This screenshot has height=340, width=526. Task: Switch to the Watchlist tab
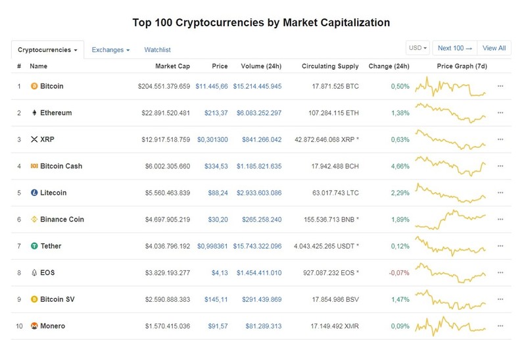[157, 50]
